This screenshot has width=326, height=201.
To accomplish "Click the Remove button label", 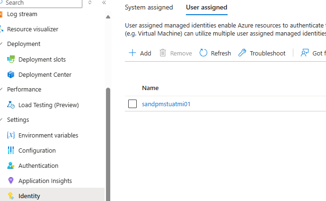I will pyautogui.click(x=181, y=53).
